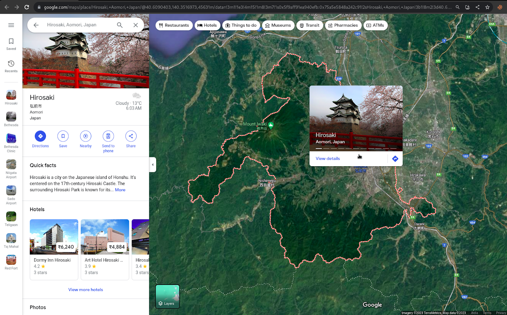Click directions icon in Hirosaki popup
This screenshot has height=315, width=507.
point(395,159)
